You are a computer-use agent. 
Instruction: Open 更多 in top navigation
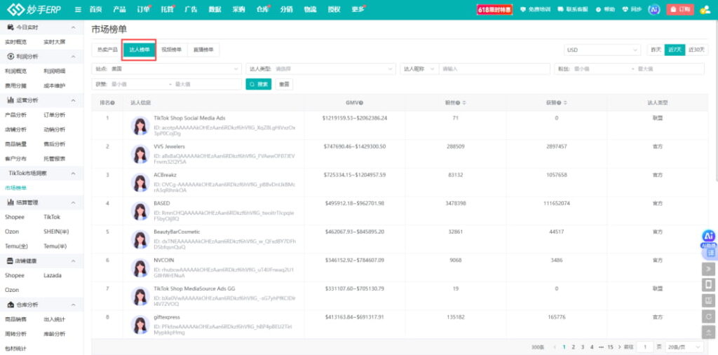tap(358, 9)
